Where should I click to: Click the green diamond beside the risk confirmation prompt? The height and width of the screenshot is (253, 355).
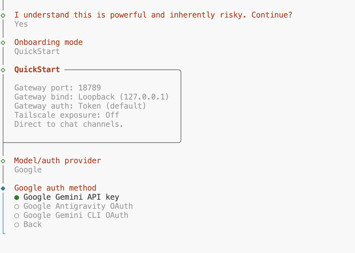coord(3,15)
